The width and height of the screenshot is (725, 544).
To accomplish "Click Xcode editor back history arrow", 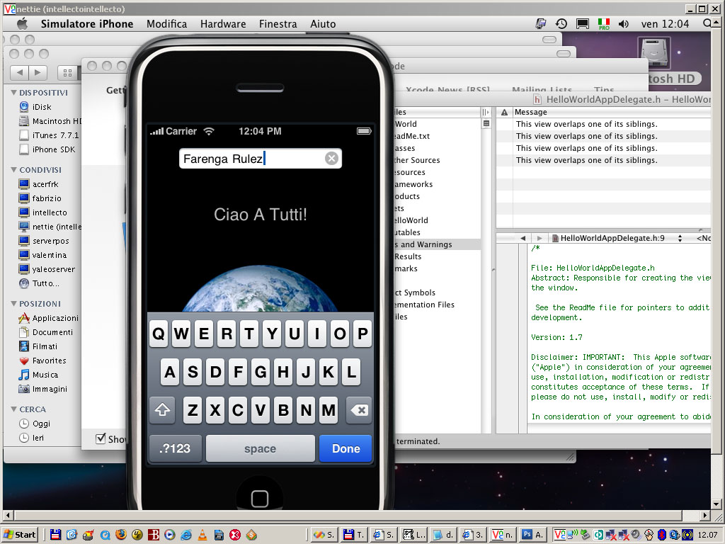I will click(523, 238).
